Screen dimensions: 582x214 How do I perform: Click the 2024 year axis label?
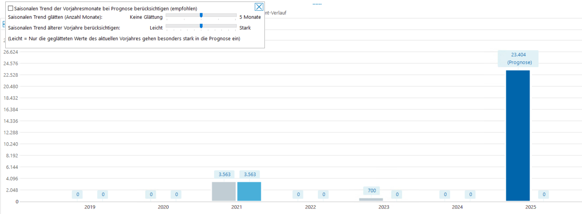[457, 207]
